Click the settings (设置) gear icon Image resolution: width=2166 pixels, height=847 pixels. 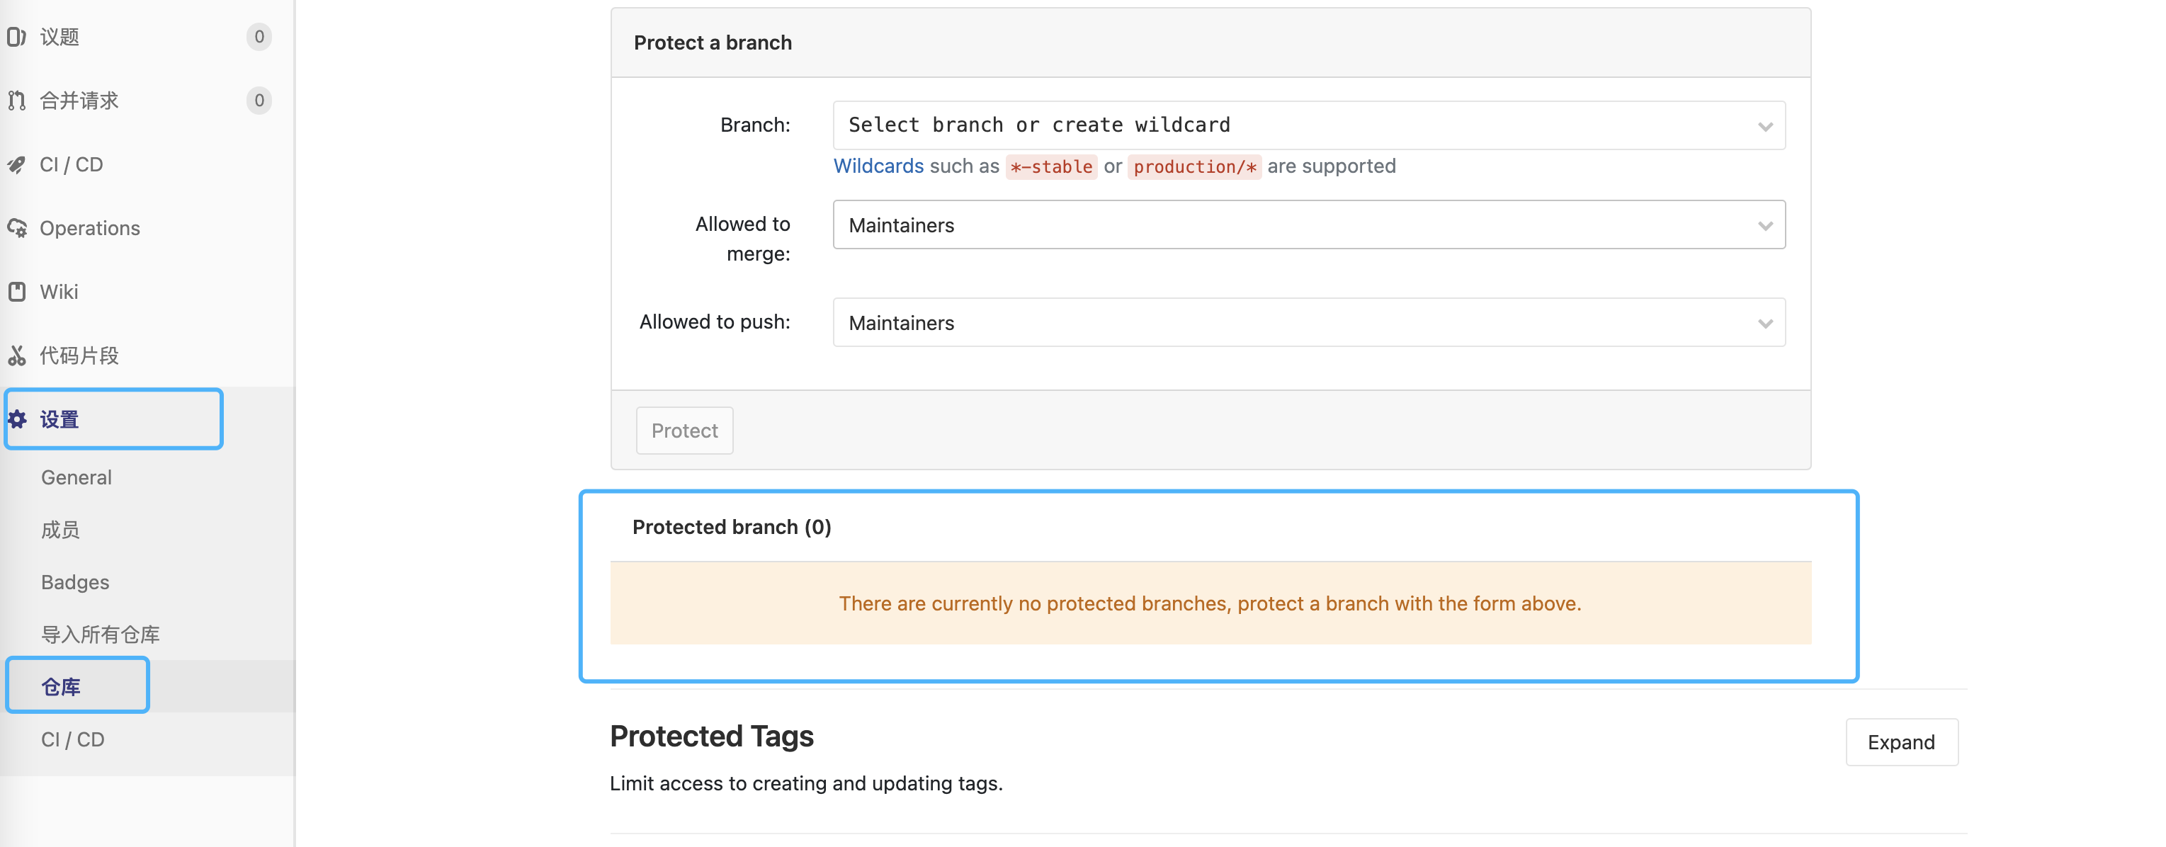(x=18, y=419)
